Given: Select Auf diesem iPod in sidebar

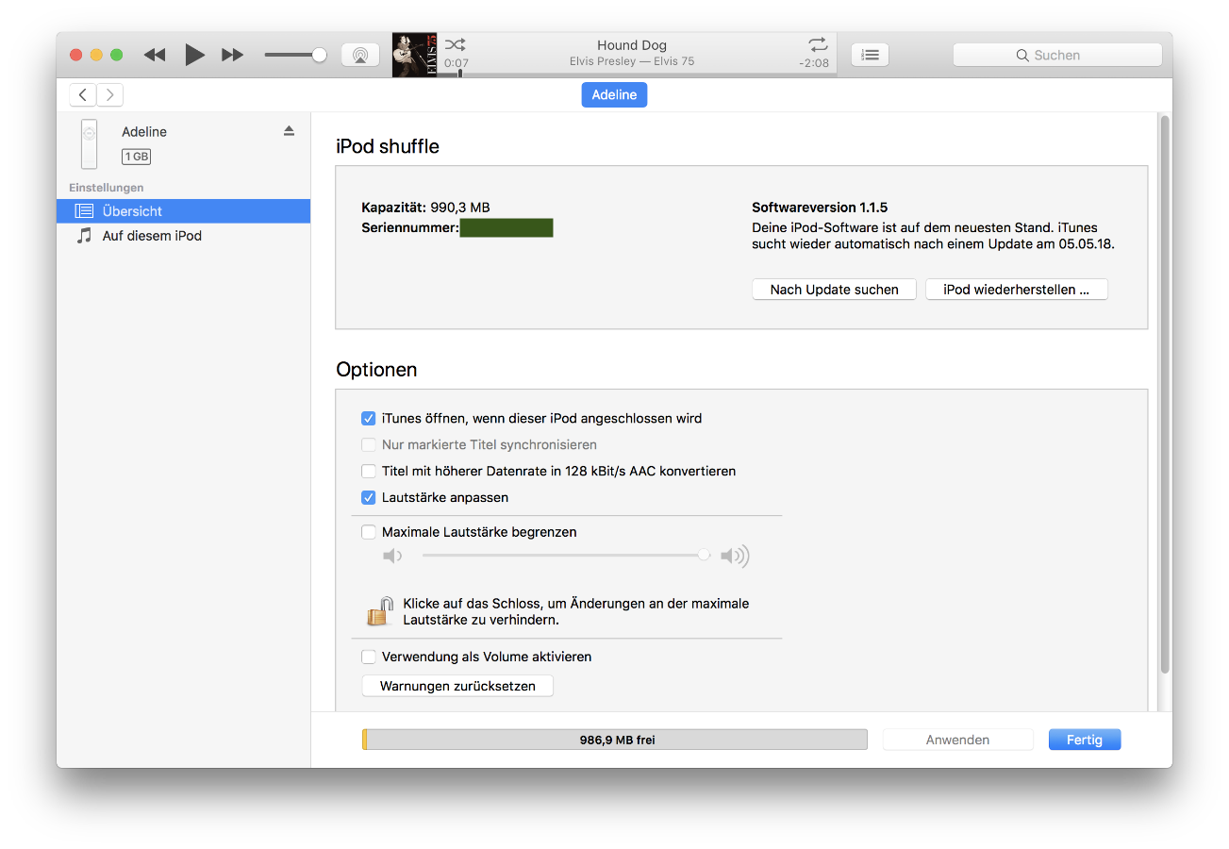Looking at the screenshot, I should click(152, 236).
